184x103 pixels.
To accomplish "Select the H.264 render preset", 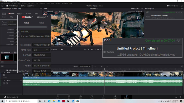I will 28,14.
